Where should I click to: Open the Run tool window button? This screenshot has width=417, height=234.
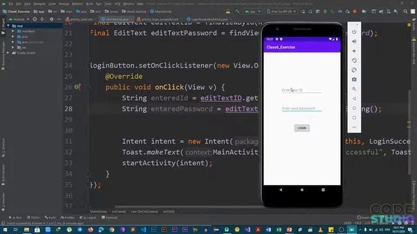(x=15, y=217)
